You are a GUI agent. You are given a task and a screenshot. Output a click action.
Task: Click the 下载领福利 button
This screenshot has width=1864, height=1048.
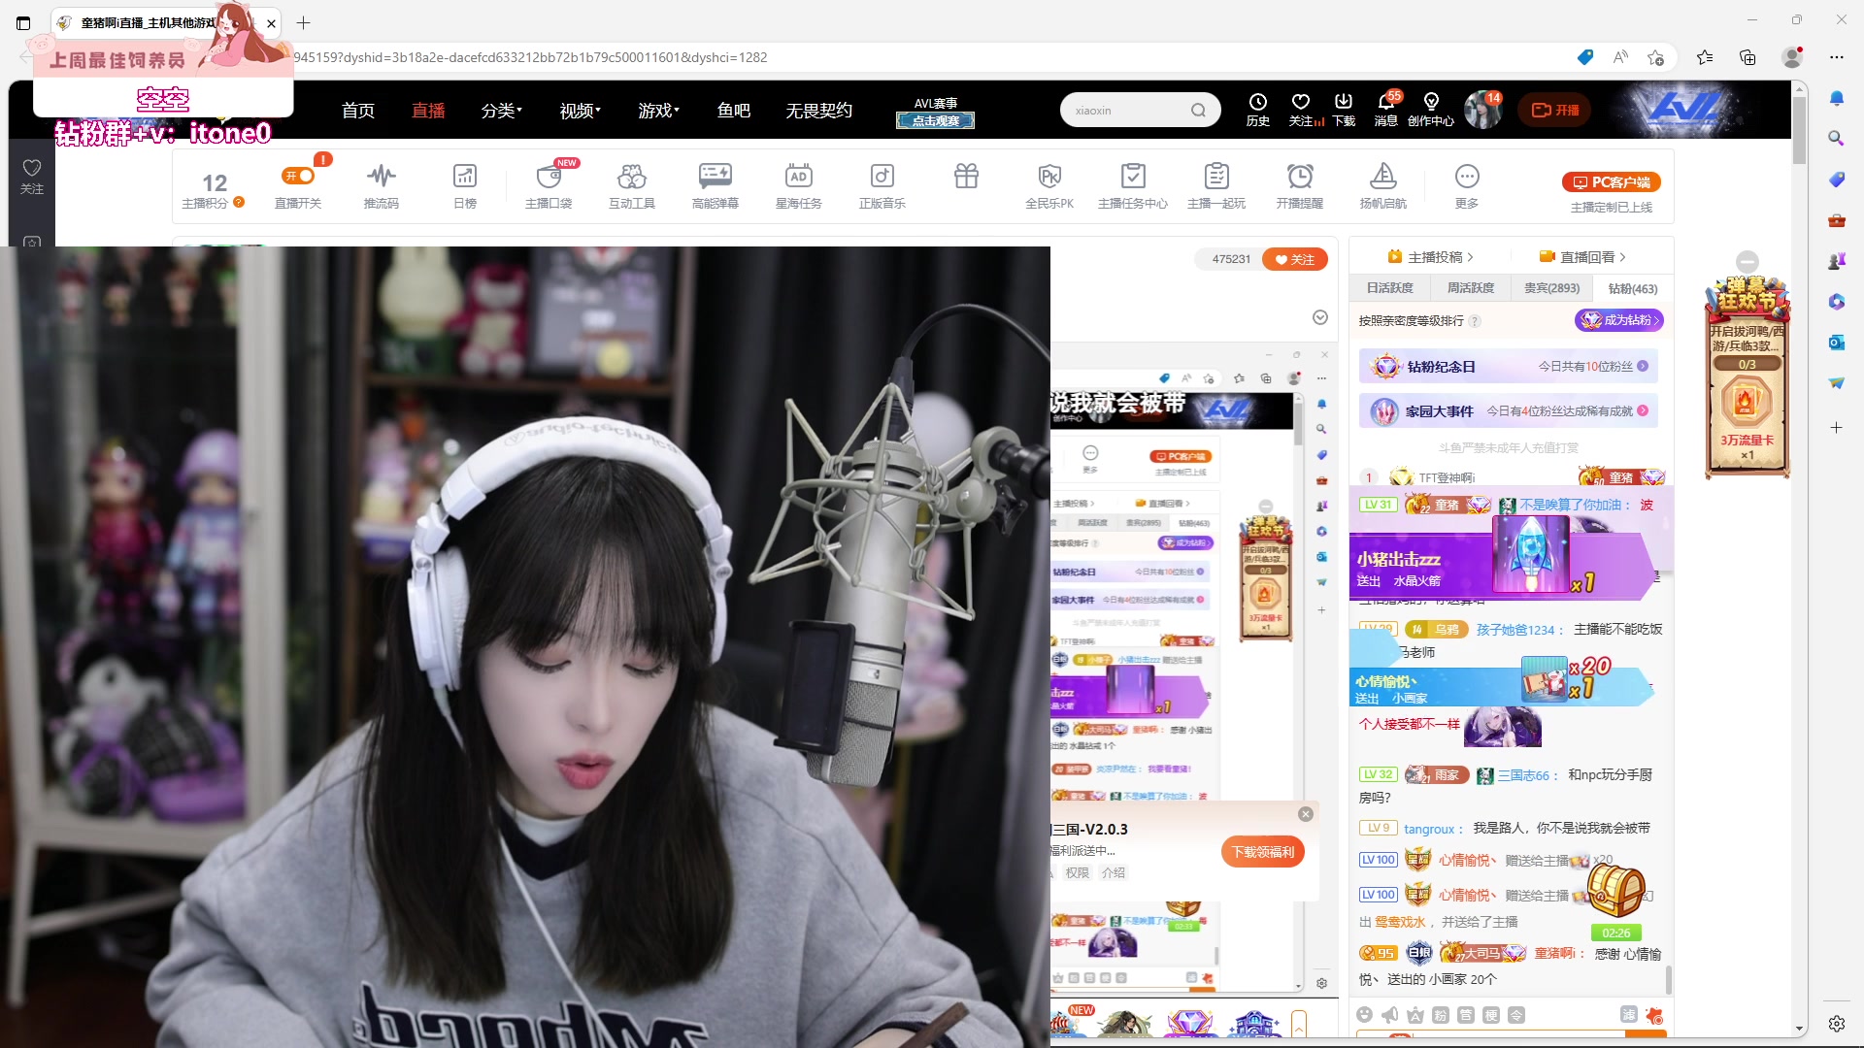(x=1263, y=852)
